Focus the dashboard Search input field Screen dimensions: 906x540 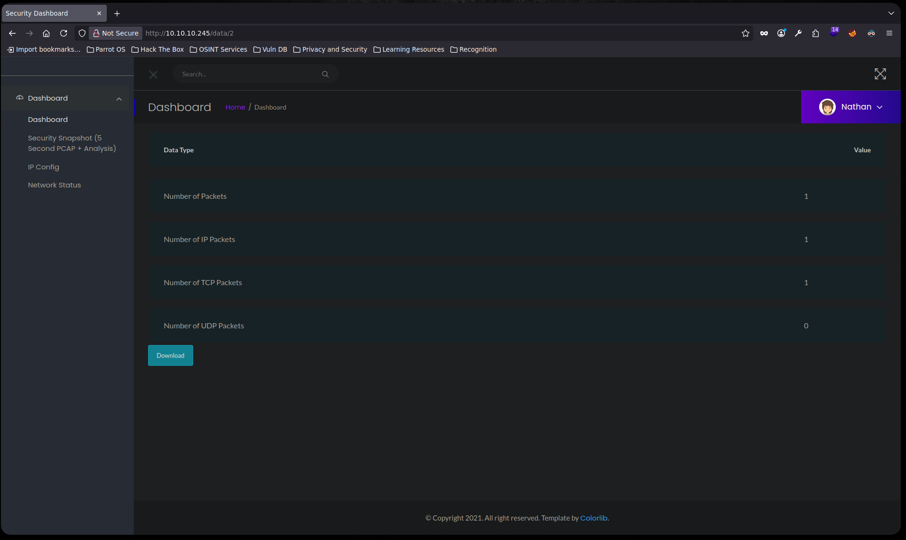[247, 74]
